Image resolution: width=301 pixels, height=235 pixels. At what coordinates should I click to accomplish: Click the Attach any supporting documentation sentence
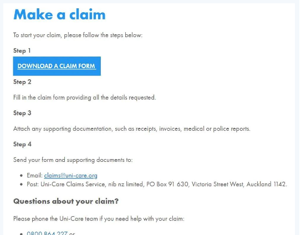pyautogui.click(x=132, y=129)
